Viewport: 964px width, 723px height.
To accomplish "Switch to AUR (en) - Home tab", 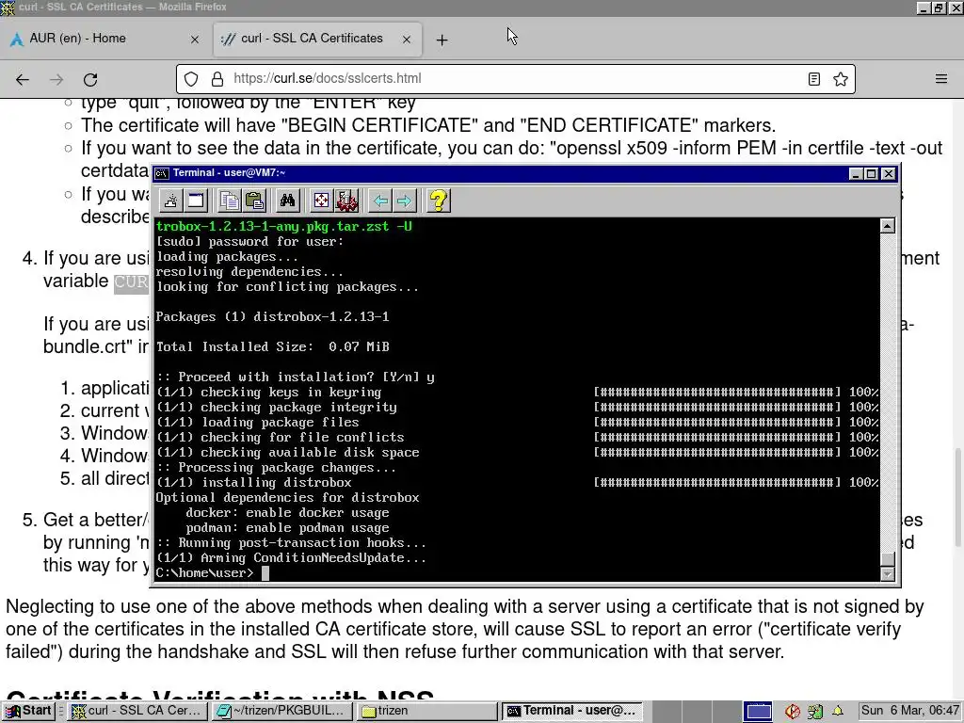I will point(105,39).
